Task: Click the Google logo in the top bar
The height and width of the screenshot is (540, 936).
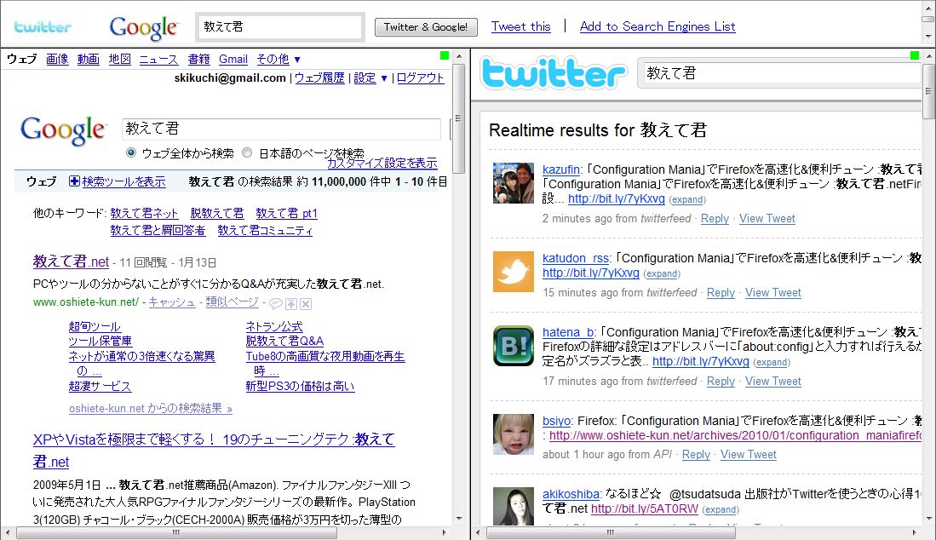Action: click(143, 27)
